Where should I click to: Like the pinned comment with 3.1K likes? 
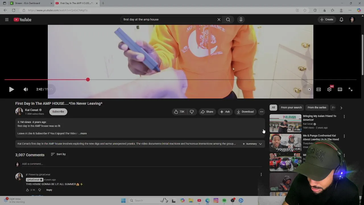coord(28,190)
